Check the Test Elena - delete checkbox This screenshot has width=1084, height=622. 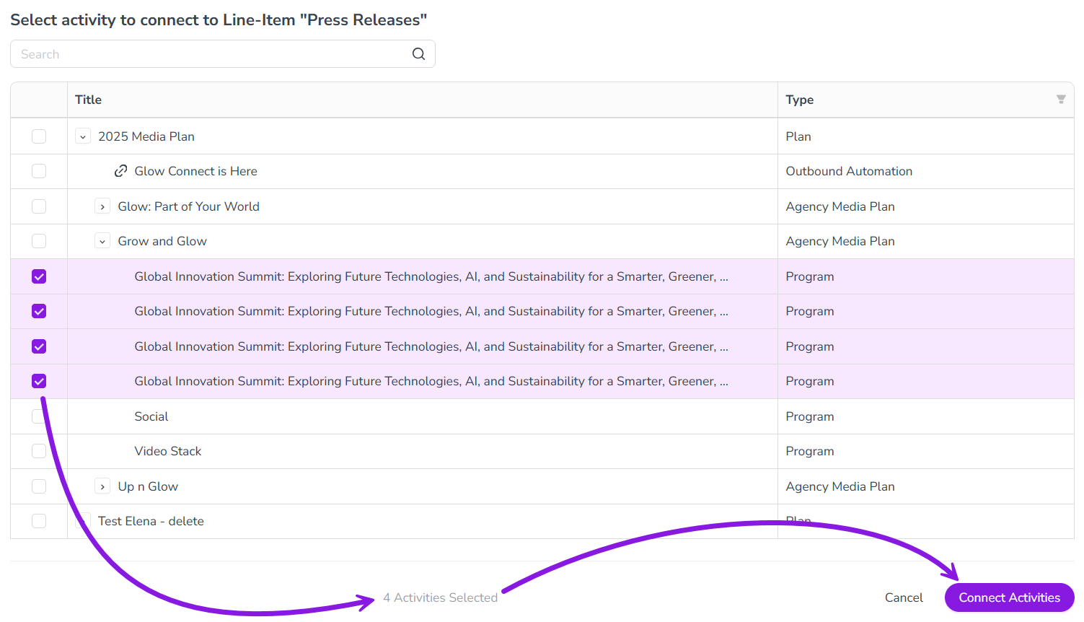39,521
